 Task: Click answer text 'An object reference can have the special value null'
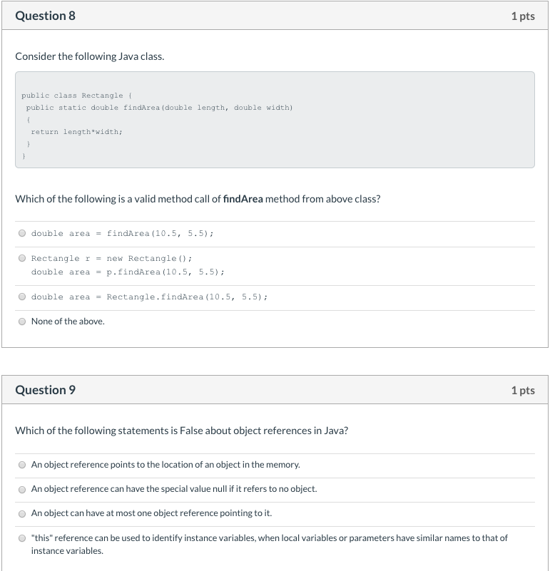pyautogui.click(x=174, y=489)
